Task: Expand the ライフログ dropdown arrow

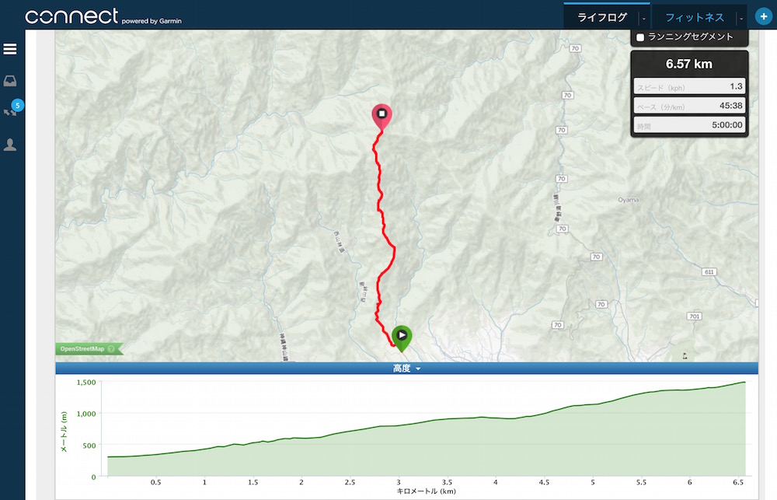Action: pyautogui.click(x=643, y=19)
